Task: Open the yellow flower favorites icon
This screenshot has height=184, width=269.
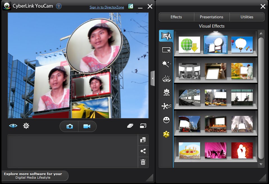Action: click(x=166, y=134)
